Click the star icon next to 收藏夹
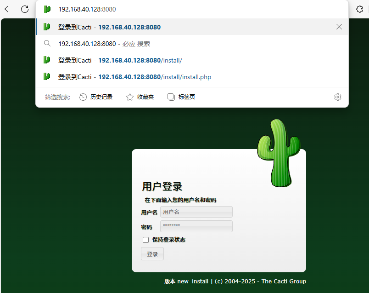This screenshot has width=369, height=293. pyautogui.click(x=130, y=97)
